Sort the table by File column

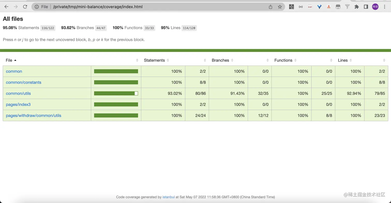(x=11, y=60)
